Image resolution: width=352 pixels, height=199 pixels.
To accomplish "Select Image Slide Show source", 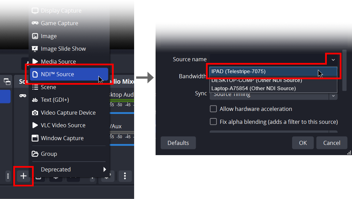I will (63, 49).
